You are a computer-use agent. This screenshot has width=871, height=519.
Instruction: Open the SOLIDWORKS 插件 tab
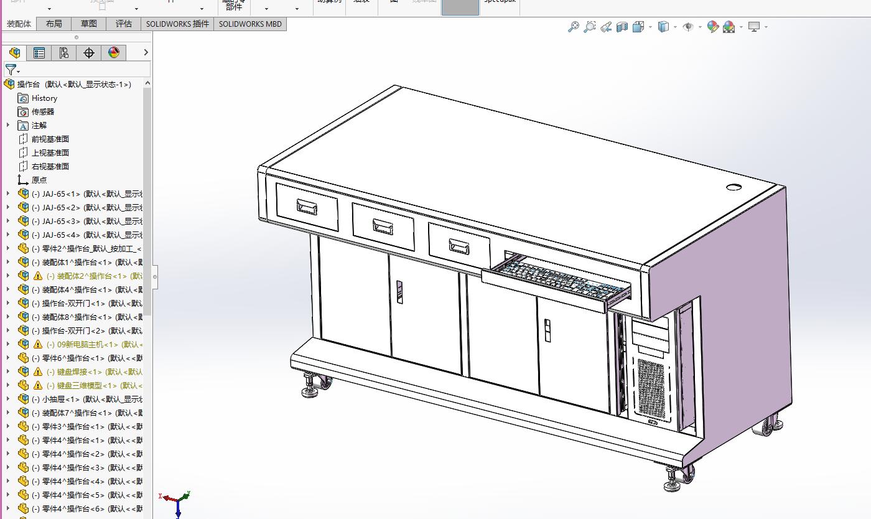[177, 24]
